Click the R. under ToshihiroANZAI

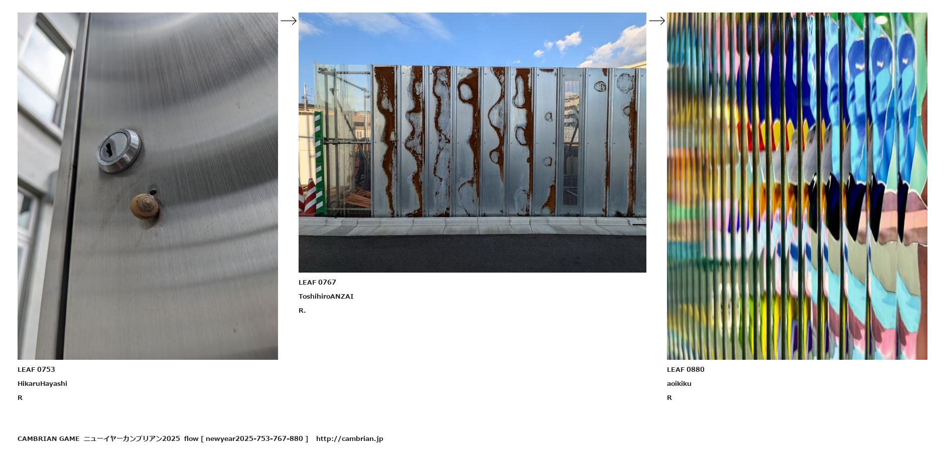[x=302, y=310]
